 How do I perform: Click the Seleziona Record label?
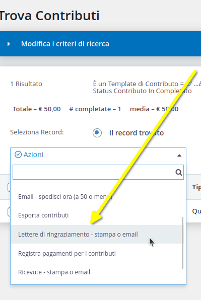37,132
